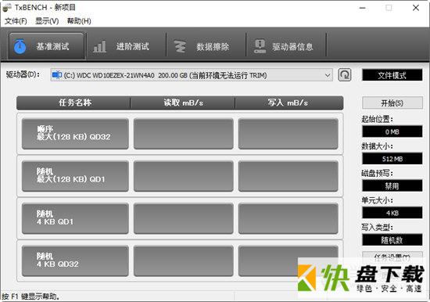Viewport: 430px width, 302px height.
Task: Toggle the 随机 4 KB QD1 task
Action: coord(75,218)
